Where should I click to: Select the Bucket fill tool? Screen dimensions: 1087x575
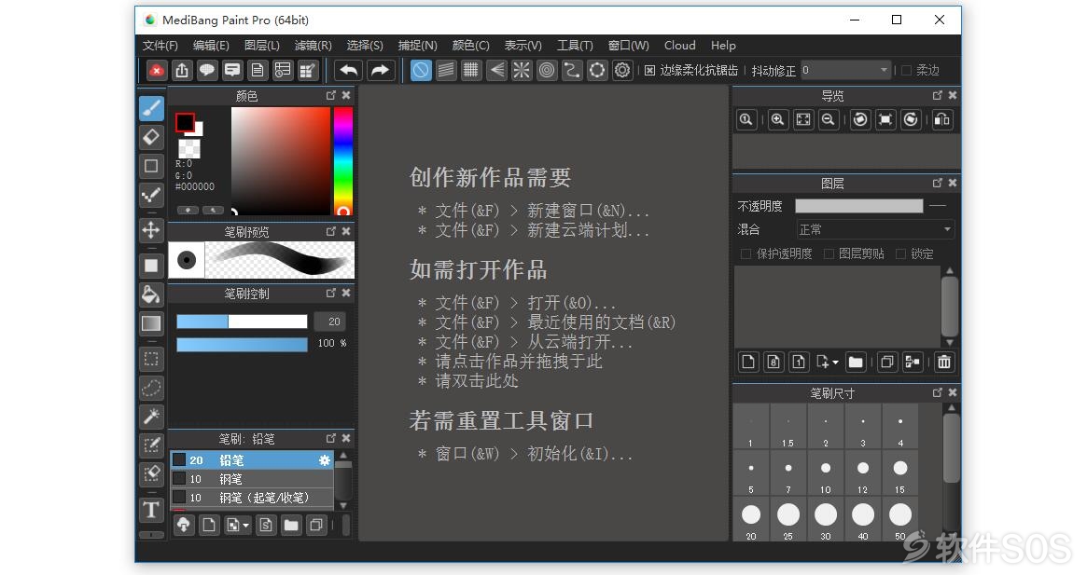(151, 294)
